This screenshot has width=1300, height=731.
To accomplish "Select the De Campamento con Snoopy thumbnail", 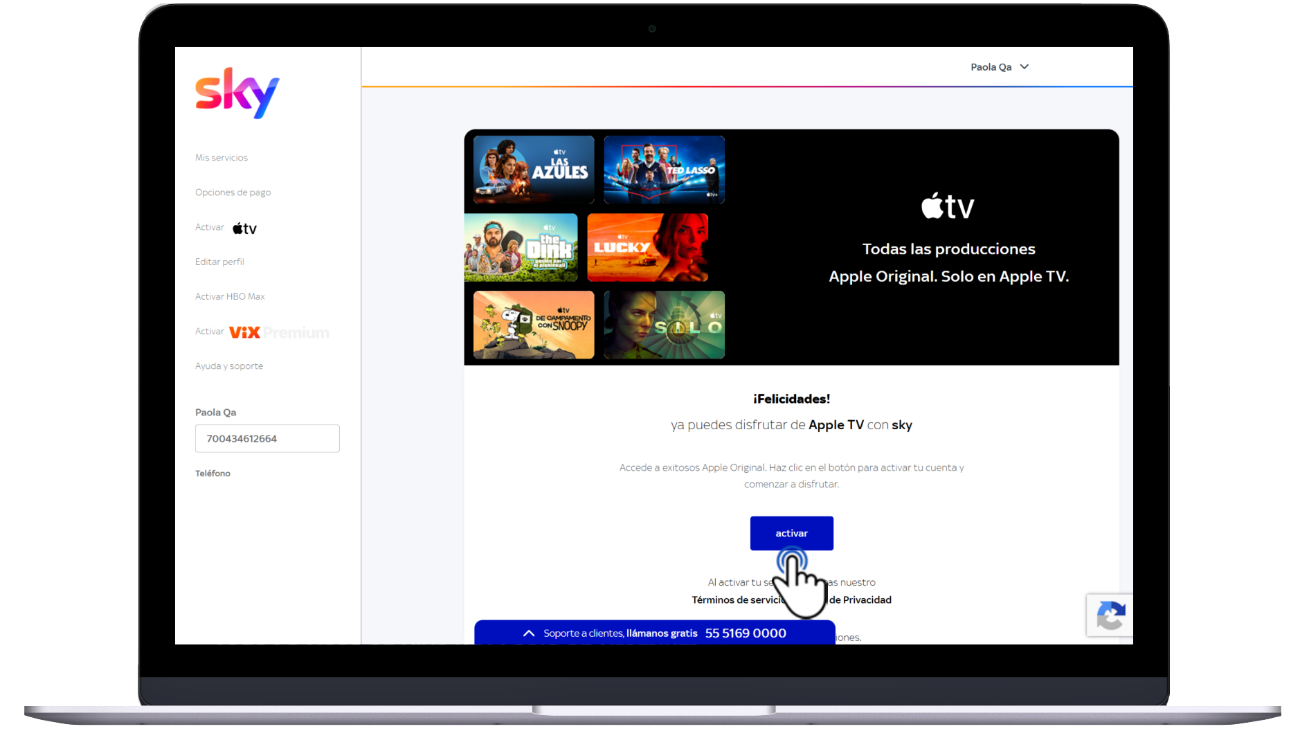I will tap(534, 325).
